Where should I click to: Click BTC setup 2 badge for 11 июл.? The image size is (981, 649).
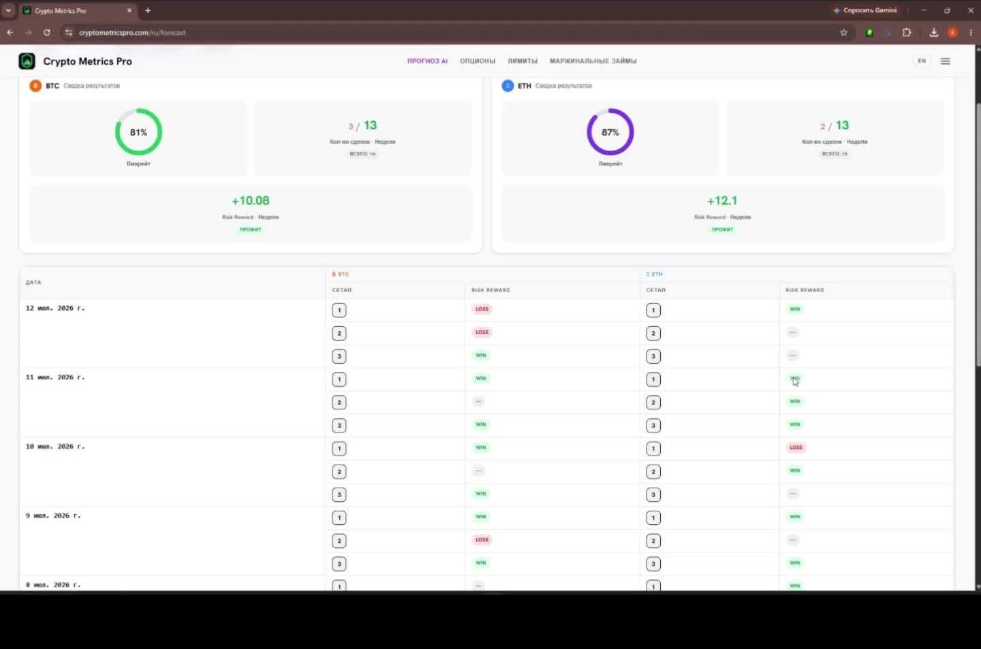pyautogui.click(x=339, y=402)
